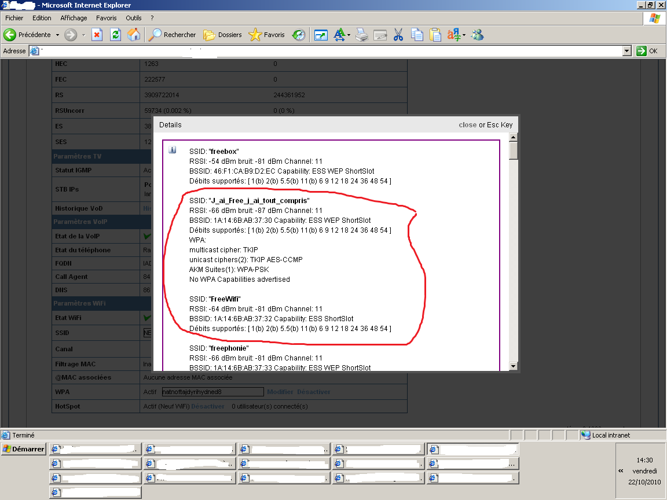The height and width of the screenshot is (500, 667).
Task: Open the Démarrer start menu
Action: [23, 449]
